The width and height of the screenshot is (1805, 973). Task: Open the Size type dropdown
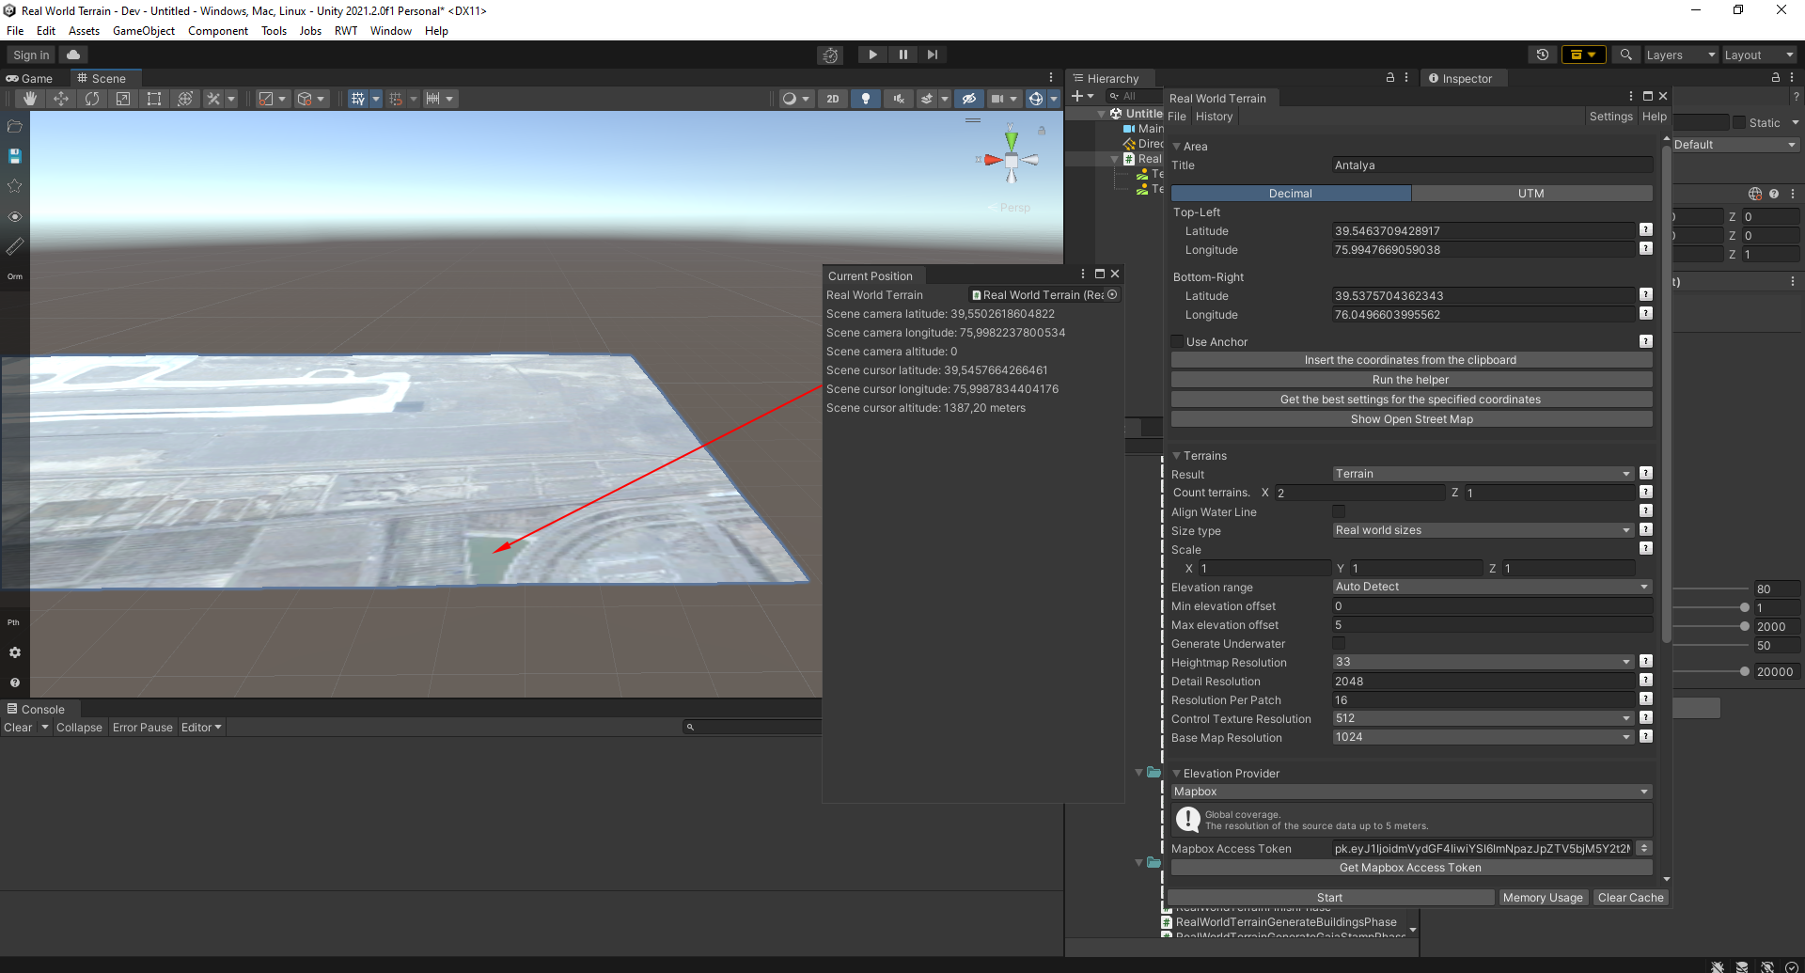point(1483,530)
